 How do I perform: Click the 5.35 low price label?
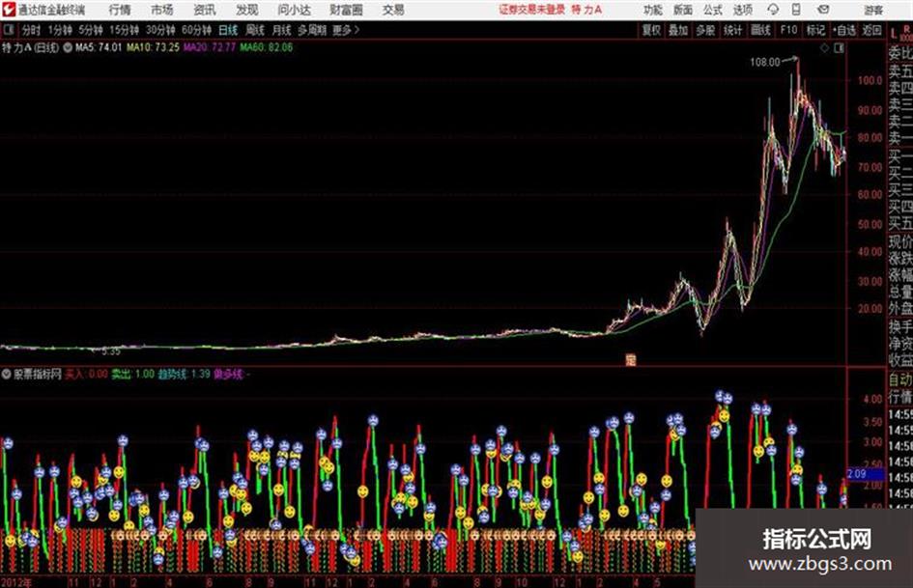tap(111, 351)
